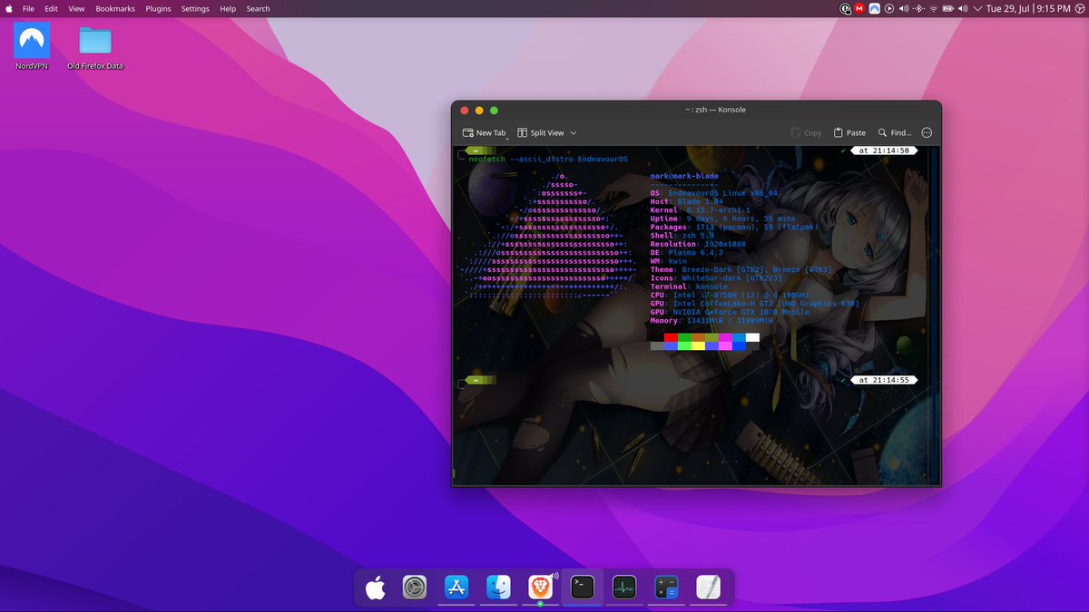1089x612 pixels.
Task: Open the View menu
Action: click(76, 8)
